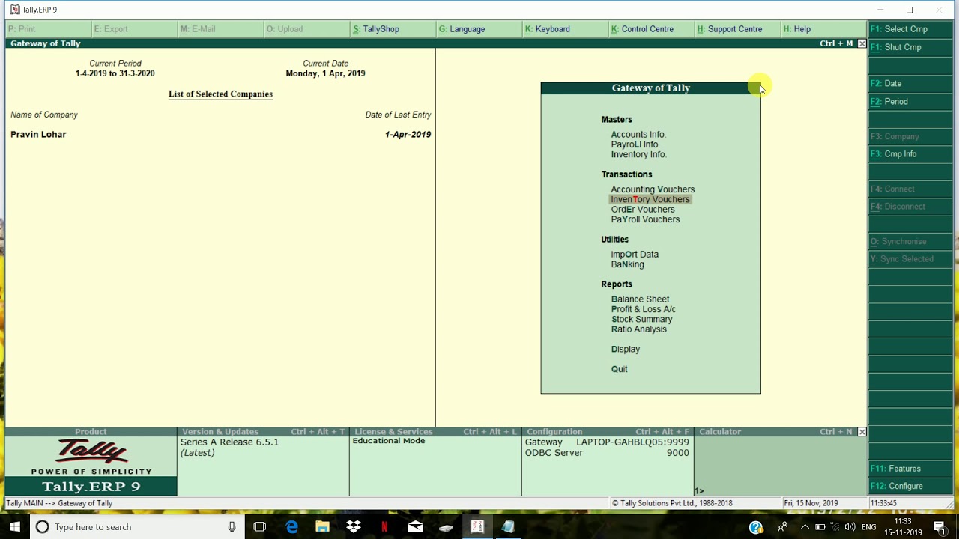Open Inventory Info under Masters

638,154
